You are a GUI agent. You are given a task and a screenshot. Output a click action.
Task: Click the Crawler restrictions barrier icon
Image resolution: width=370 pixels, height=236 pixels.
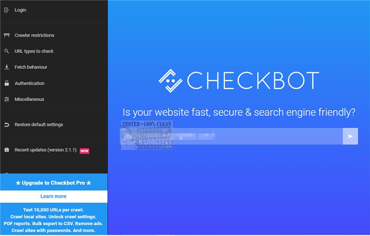7,35
